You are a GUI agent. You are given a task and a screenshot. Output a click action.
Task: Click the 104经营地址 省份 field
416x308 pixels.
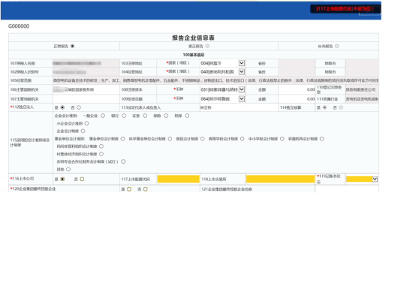click(297, 71)
